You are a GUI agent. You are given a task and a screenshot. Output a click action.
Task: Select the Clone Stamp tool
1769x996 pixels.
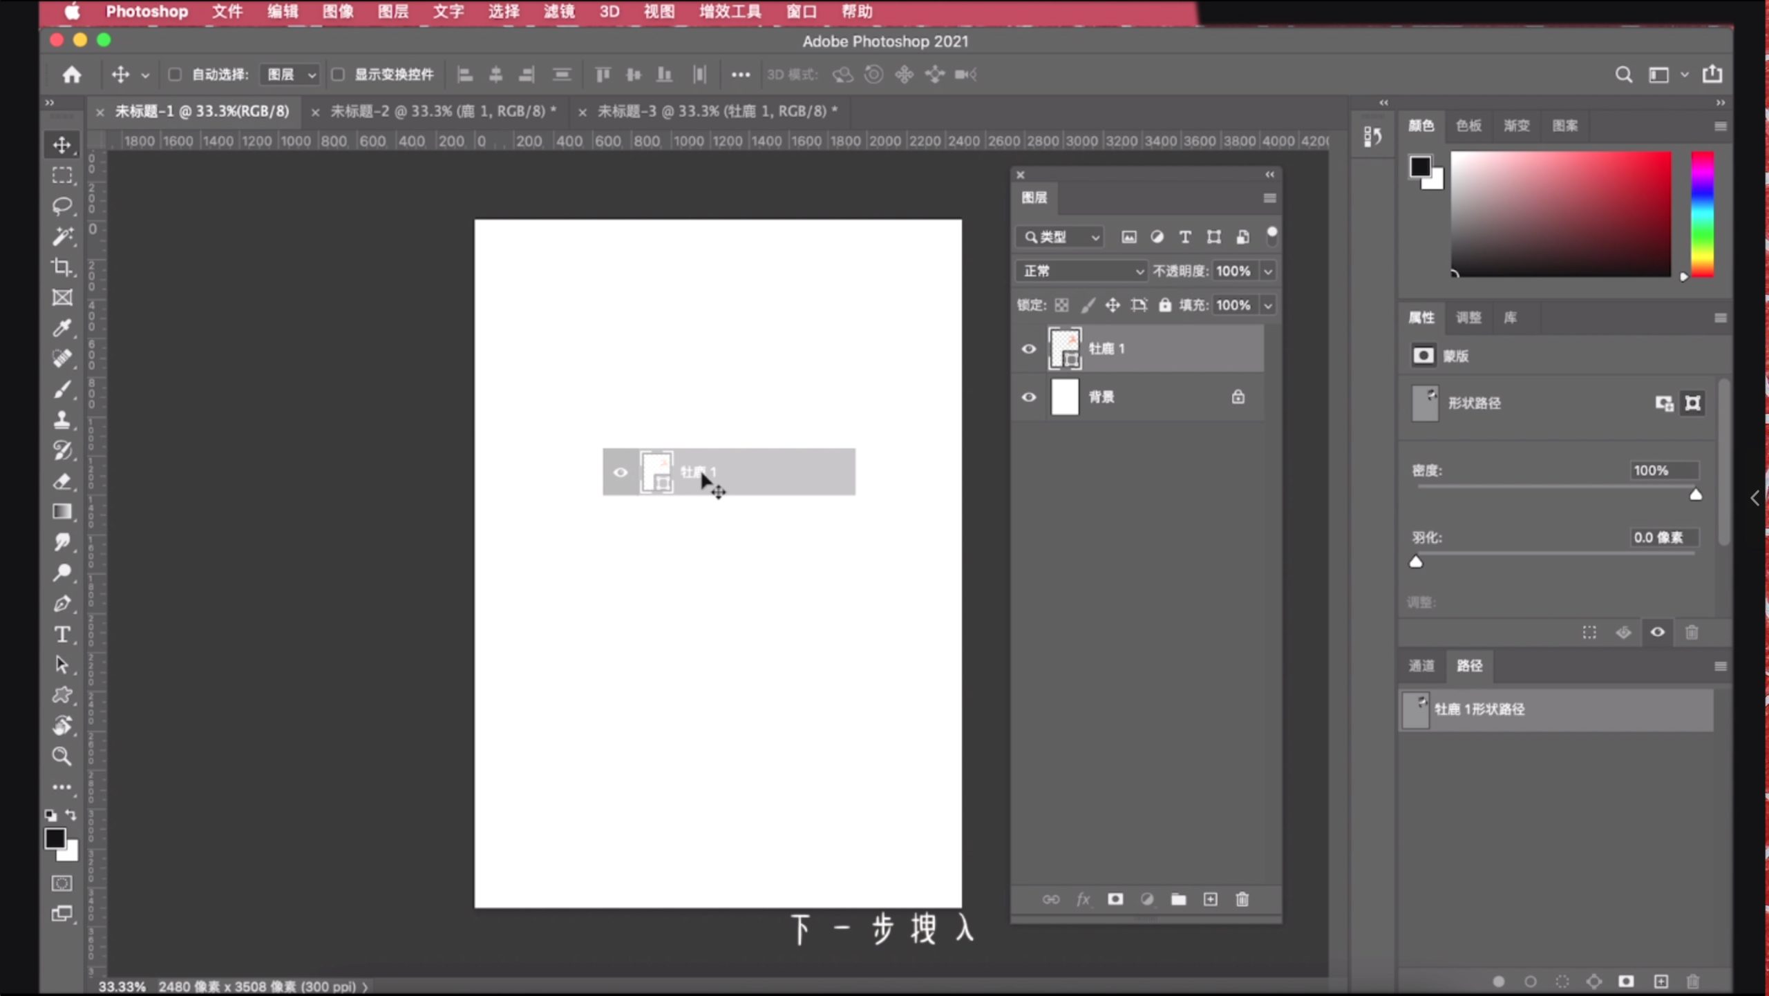click(x=62, y=419)
